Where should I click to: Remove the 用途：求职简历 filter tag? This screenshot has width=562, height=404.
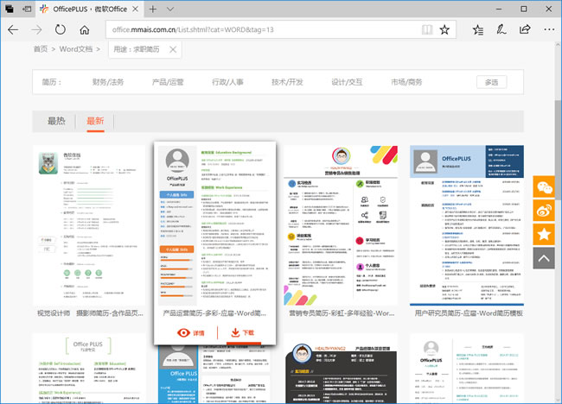click(173, 49)
